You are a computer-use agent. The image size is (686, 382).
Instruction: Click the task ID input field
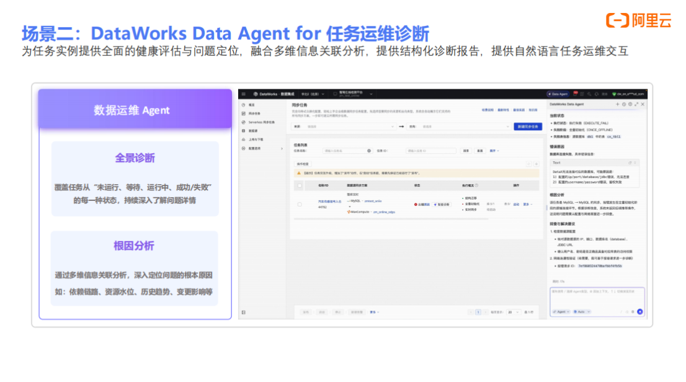[431, 151]
